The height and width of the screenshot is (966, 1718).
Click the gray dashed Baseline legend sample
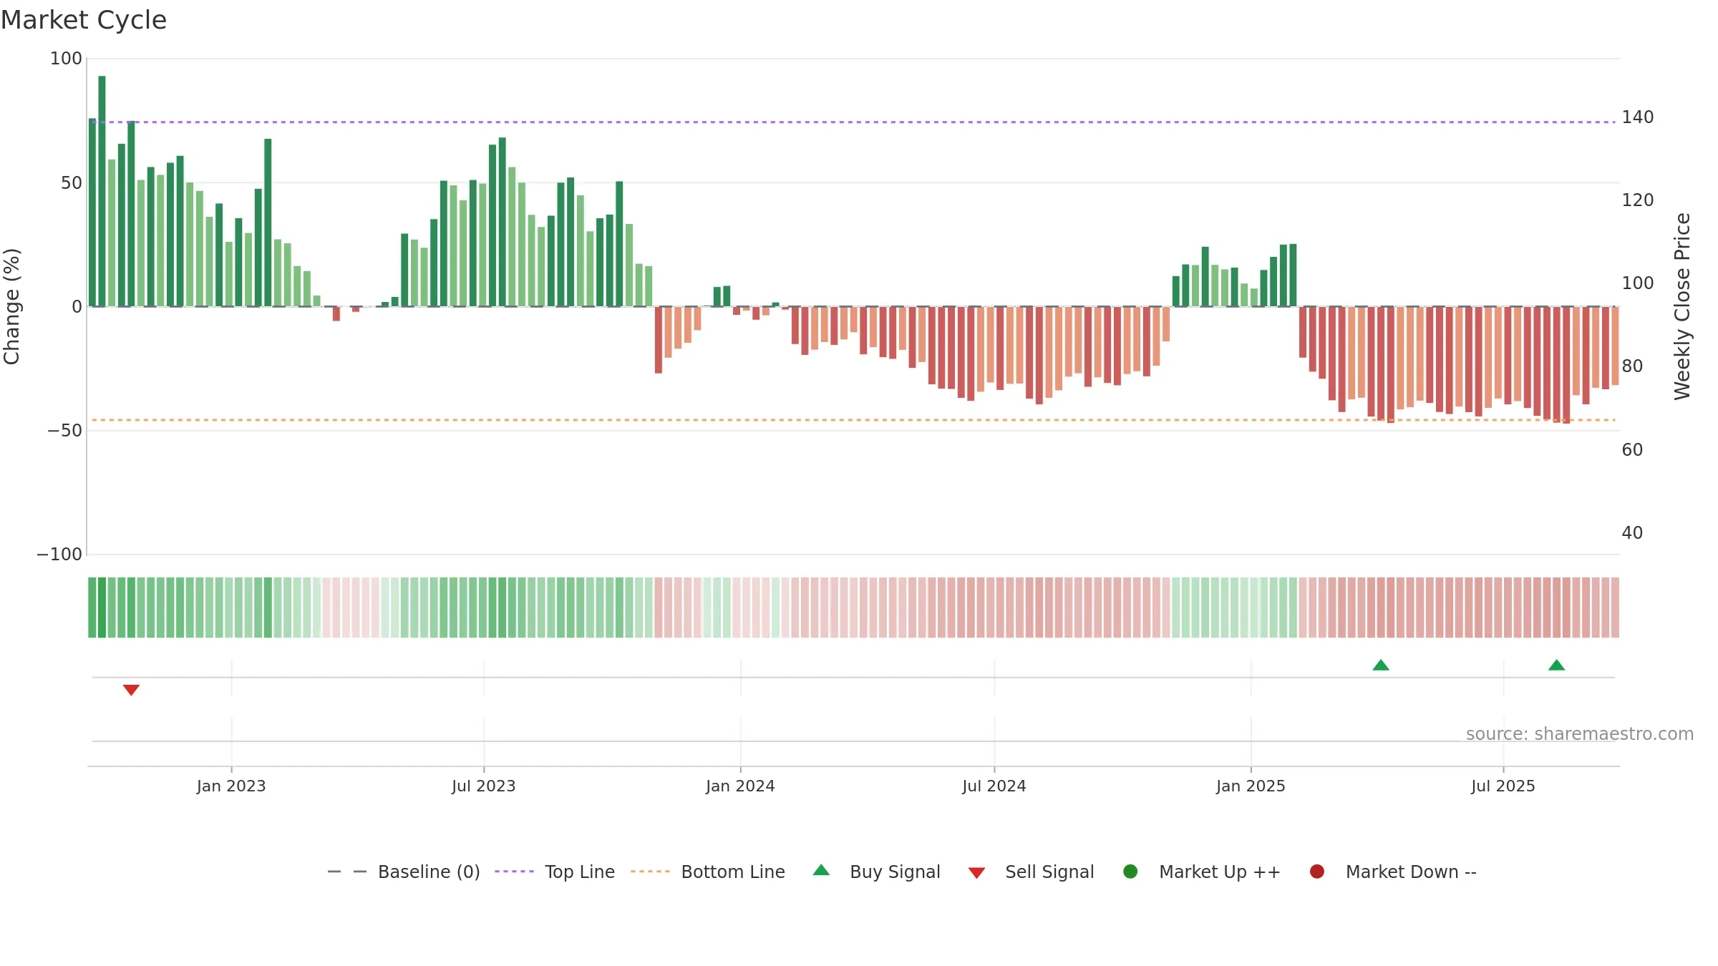(347, 872)
